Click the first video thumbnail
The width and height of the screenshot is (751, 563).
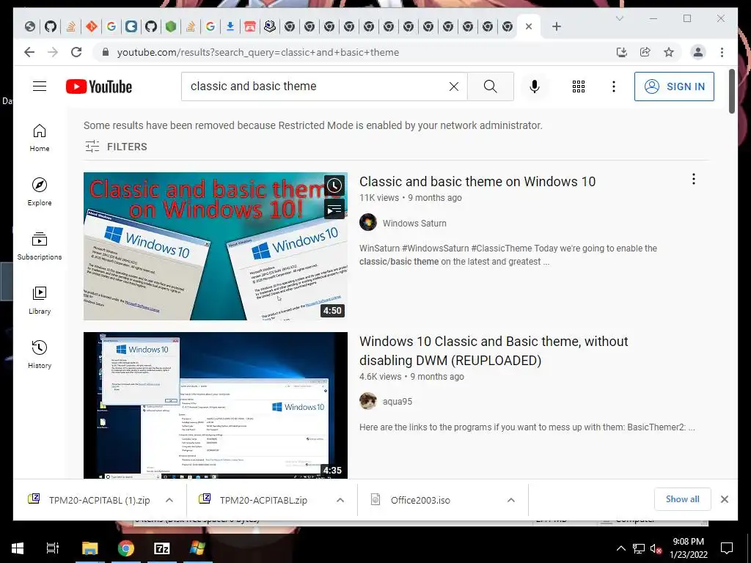215,246
